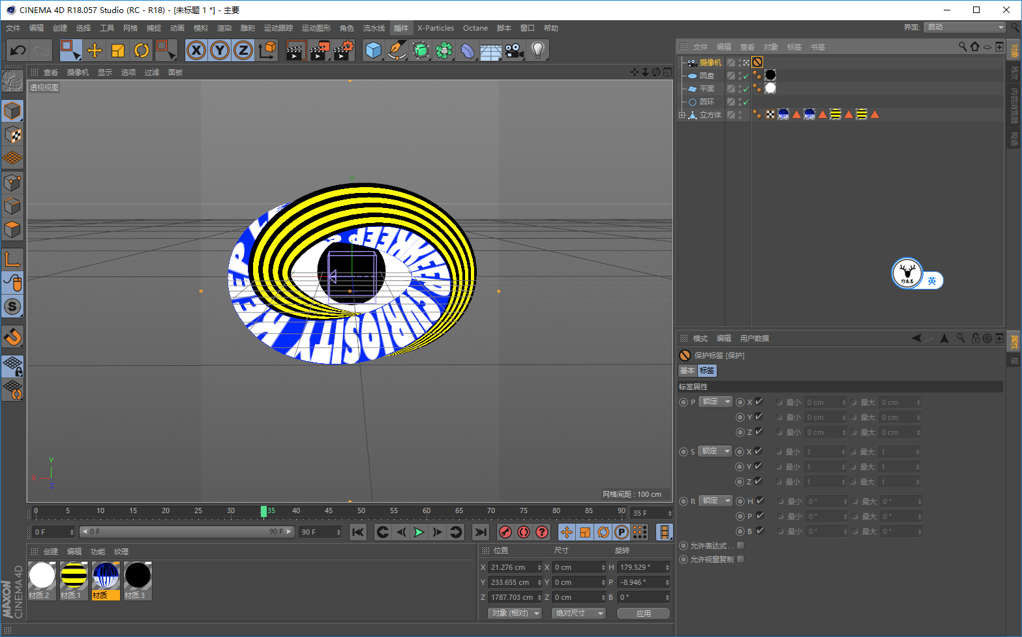The height and width of the screenshot is (637, 1022).
Task: Expand the 立方体 object tree
Action: [x=682, y=115]
